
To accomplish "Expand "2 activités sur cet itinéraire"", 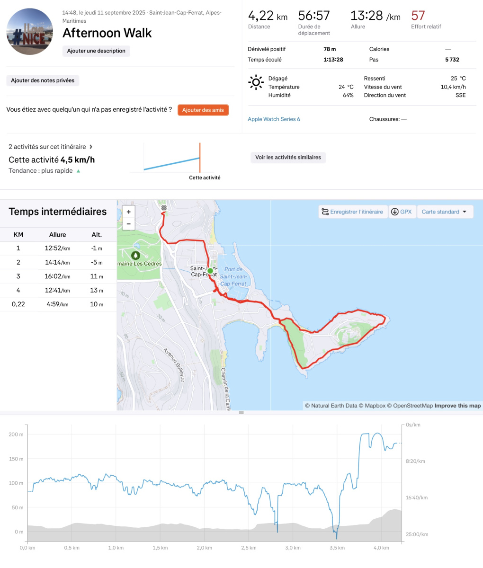I will (51, 147).
